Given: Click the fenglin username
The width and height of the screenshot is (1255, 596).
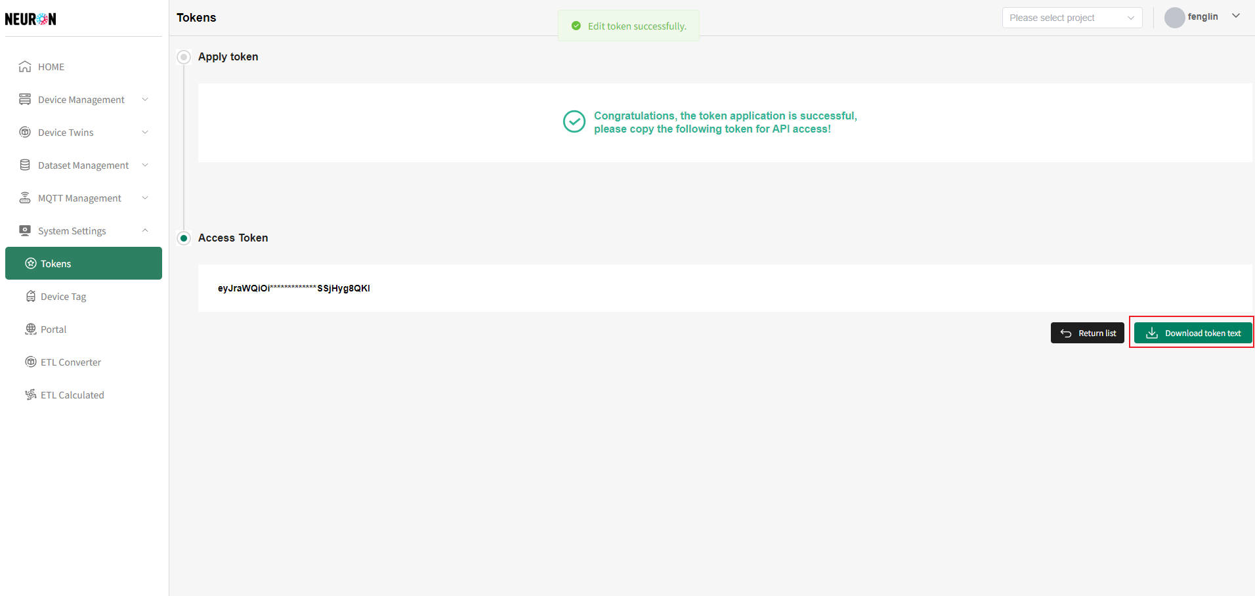Looking at the screenshot, I should tap(1202, 16).
